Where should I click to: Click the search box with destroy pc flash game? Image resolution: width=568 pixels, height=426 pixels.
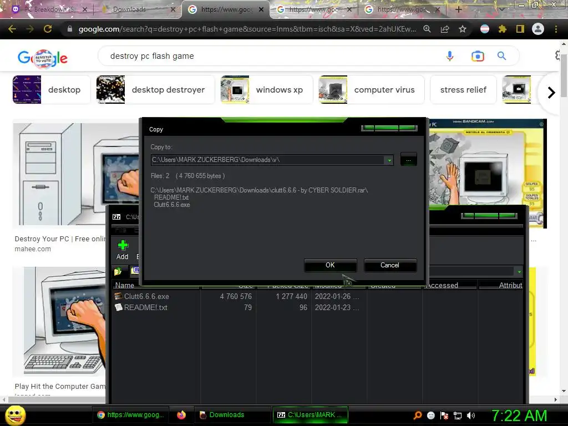[268, 56]
